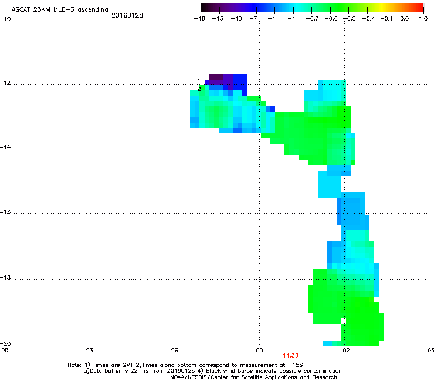Image resolution: width=434 pixels, height=381 pixels.
Task: Click the '105' longitude axis label
Action: (x=429, y=351)
